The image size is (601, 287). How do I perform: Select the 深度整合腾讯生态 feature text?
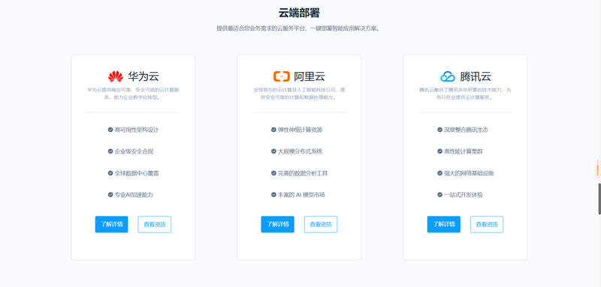466,130
